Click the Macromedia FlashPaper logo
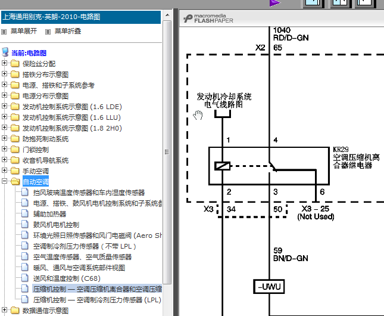This screenshot has height=316, width=384. (208, 18)
